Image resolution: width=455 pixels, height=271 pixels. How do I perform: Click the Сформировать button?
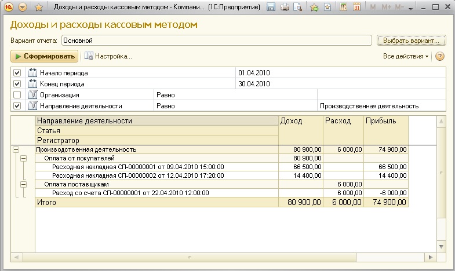pyautogui.click(x=45, y=56)
